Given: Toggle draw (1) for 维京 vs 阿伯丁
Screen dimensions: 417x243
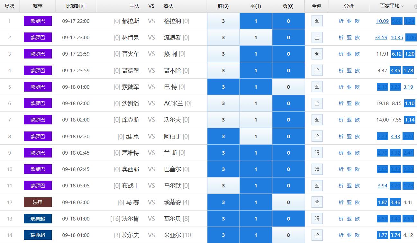Looking at the screenshot, I should [x=256, y=136].
